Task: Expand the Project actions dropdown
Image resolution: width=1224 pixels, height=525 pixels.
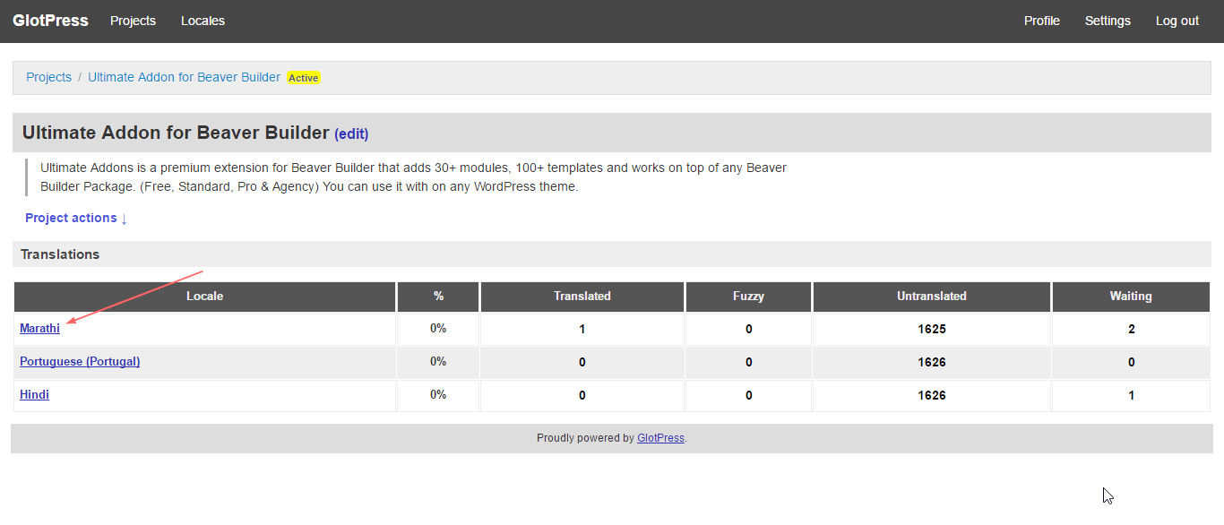Action: 76,218
